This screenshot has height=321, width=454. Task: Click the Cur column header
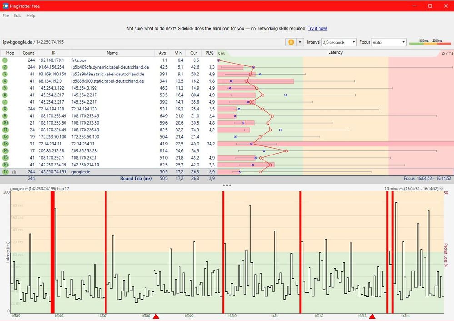[194, 53]
